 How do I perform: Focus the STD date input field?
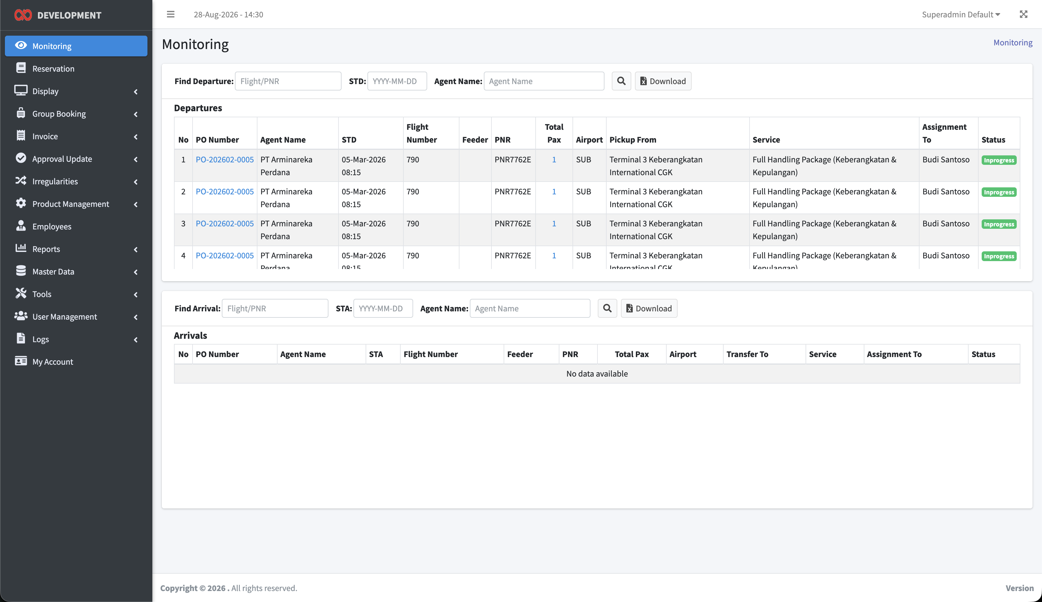(x=397, y=81)
